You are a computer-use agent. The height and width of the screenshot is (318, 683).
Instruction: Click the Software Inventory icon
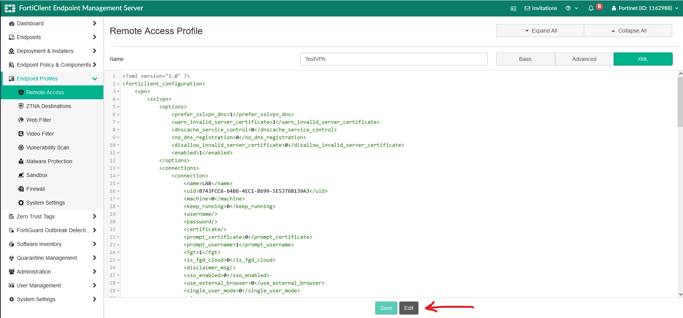[11, 244]
